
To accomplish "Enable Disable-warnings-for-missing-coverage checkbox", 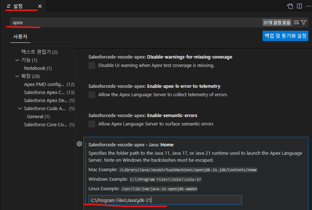I will click(92, 65).
